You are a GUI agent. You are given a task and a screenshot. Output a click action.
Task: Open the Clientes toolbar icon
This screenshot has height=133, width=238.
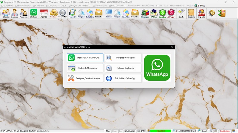(x=6, y=13)
